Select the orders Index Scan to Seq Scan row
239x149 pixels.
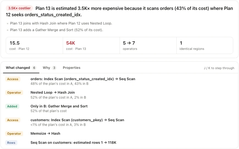click(x=119, y=81)
